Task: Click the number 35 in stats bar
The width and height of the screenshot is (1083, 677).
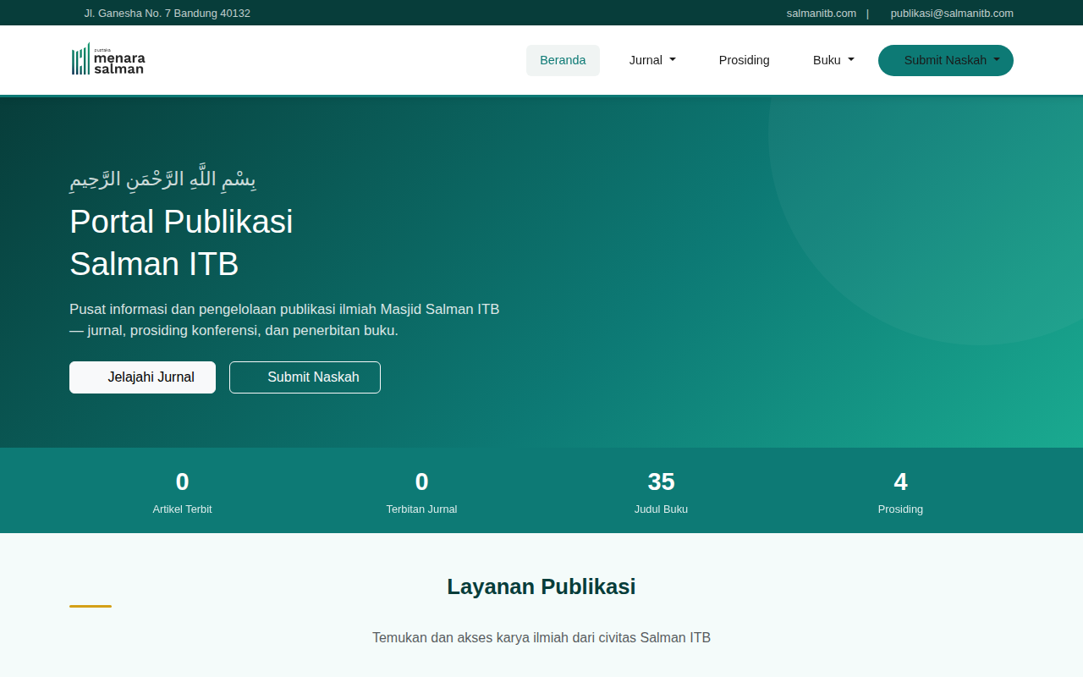Action: pyautogui.click(x=661, y=482)
